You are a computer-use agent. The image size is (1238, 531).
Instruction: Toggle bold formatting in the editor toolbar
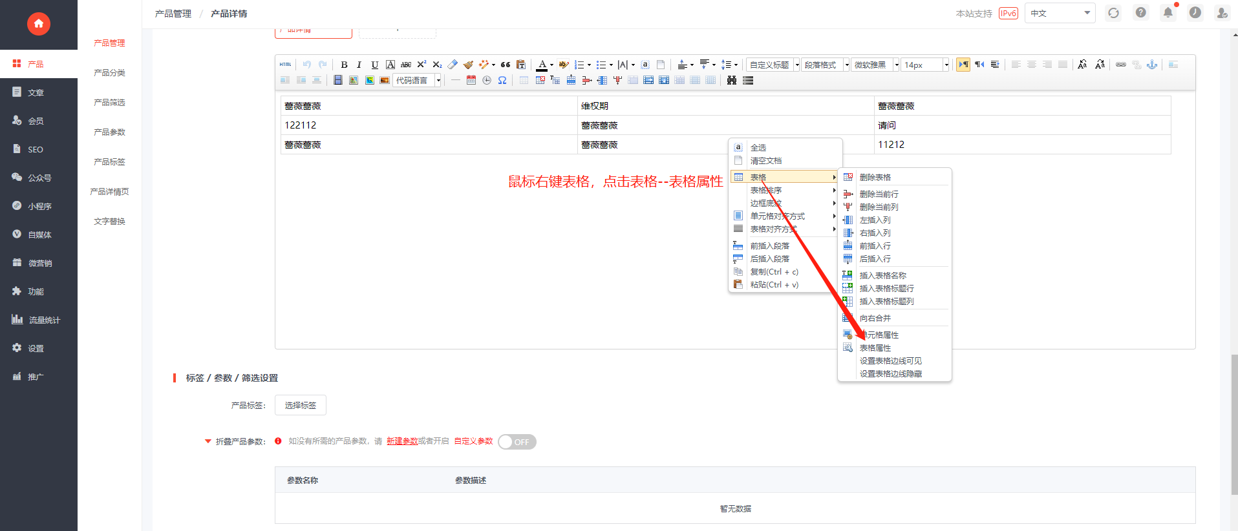tap(344, 65)
